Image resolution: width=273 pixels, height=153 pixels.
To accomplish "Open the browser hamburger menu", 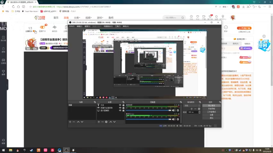I will coord(270,7).
